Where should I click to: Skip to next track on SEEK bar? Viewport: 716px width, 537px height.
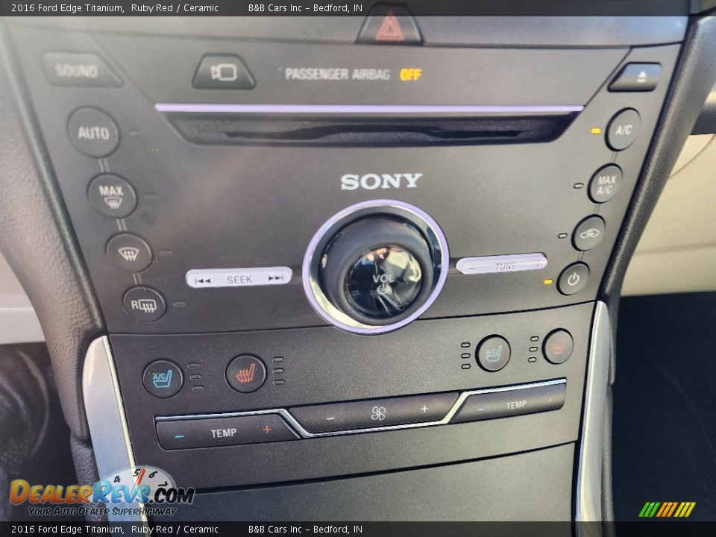pos(277,278)
